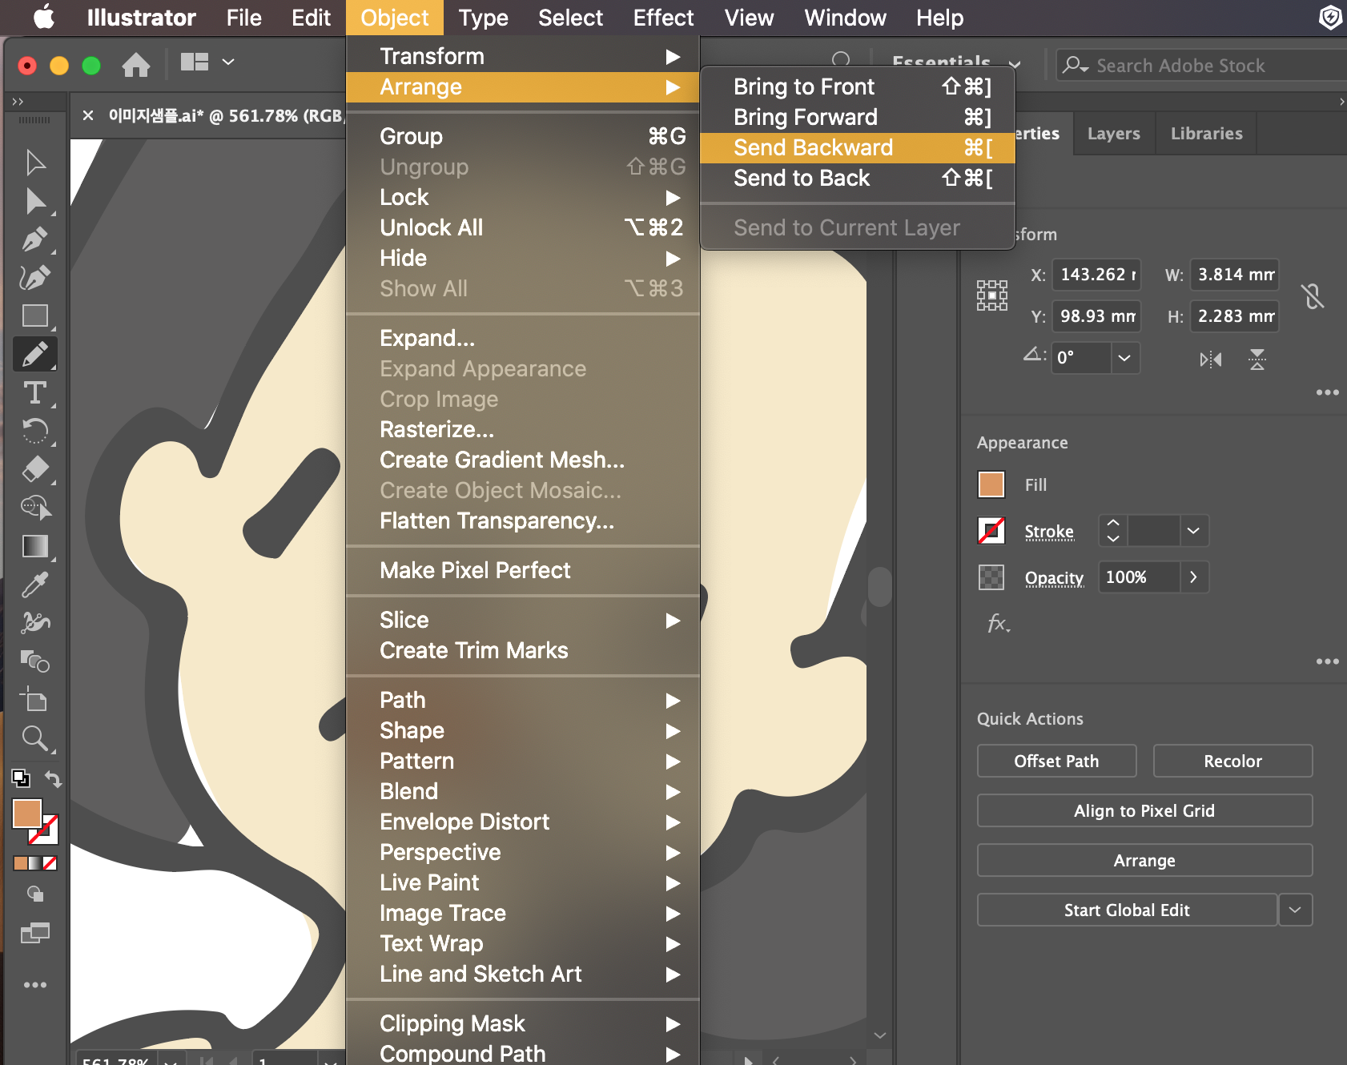The height and width of the screenshot is (1065, 1347).
Task: Open the Edit Toolbar three dots
Action: tap(35, 985)
